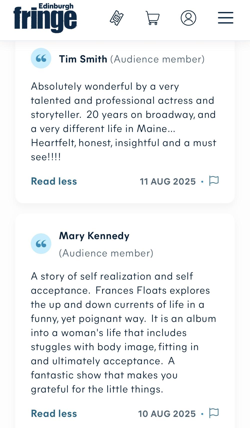Open the user account profile icon
250x428 pixels.
tap(188, 18)
